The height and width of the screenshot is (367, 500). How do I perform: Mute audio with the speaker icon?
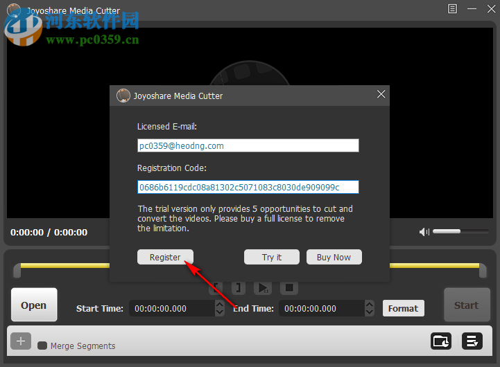[x=424, y=232]
